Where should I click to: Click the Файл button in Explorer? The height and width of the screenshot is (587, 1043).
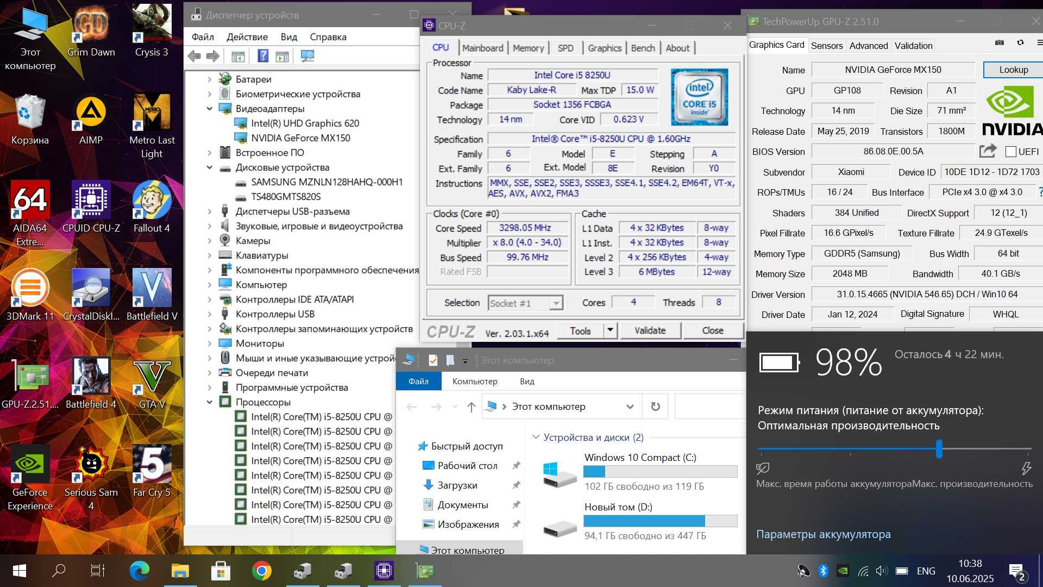[x=418, y=382]
